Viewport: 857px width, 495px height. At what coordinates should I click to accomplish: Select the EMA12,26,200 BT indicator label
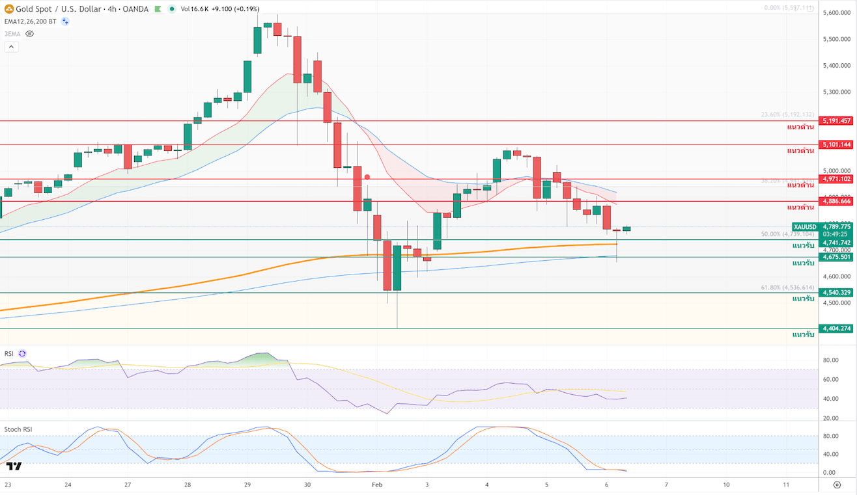click(x=30, y=21)
